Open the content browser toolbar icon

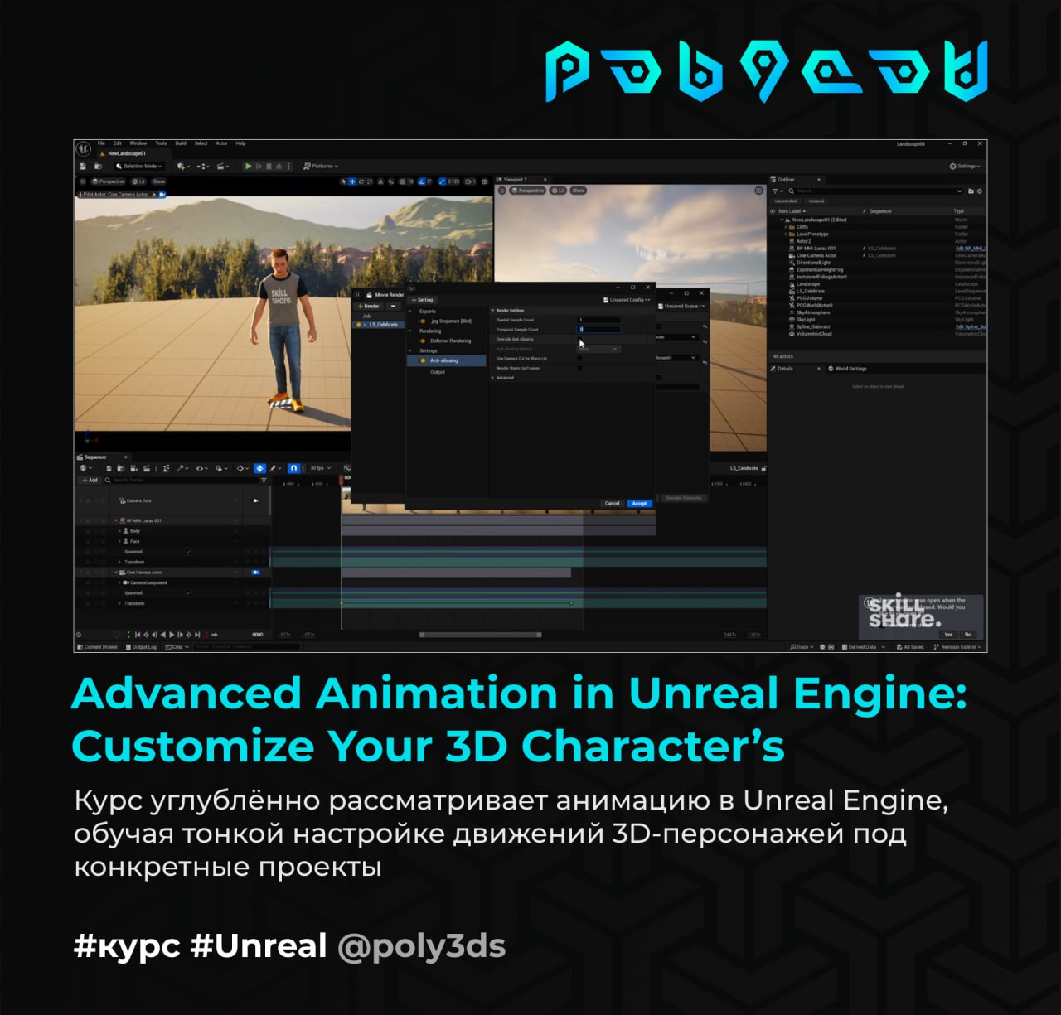coord(99,167)
